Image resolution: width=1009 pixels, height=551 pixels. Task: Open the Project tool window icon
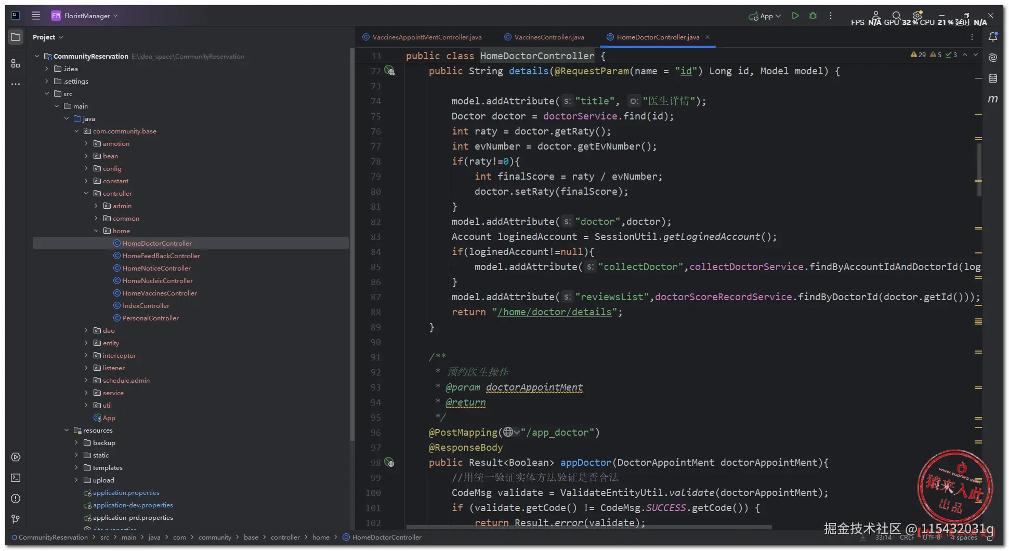(16, 37)
